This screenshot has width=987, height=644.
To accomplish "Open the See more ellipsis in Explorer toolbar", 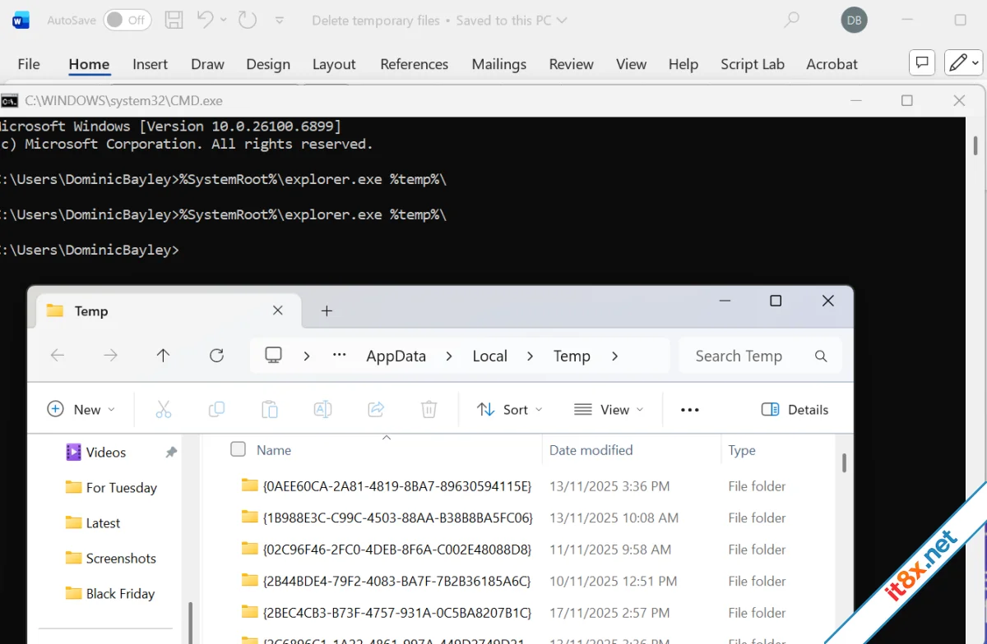I will coord(690,409).
